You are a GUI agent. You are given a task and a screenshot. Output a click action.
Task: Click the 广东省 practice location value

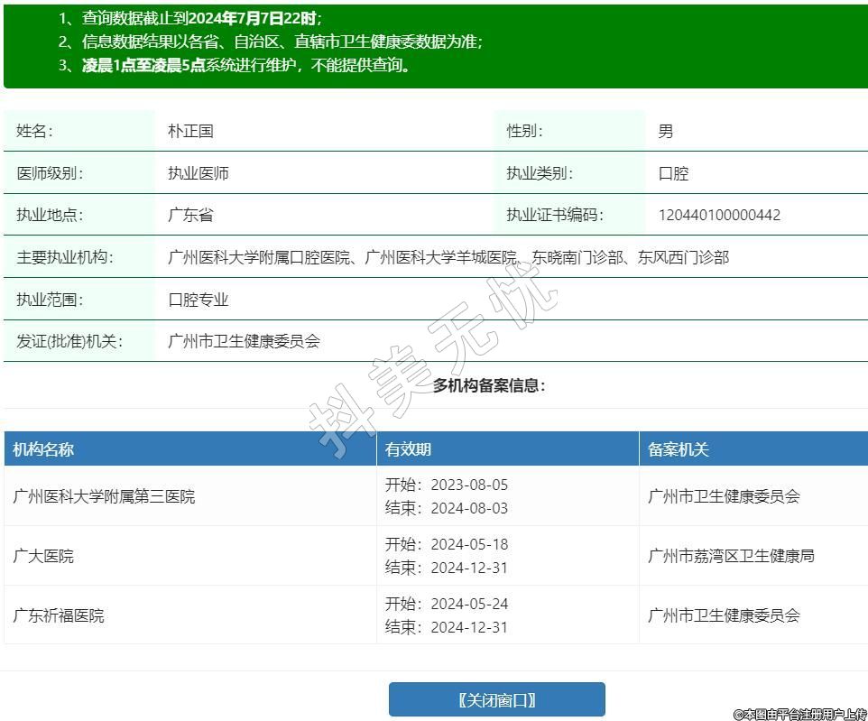click(190, 215)
